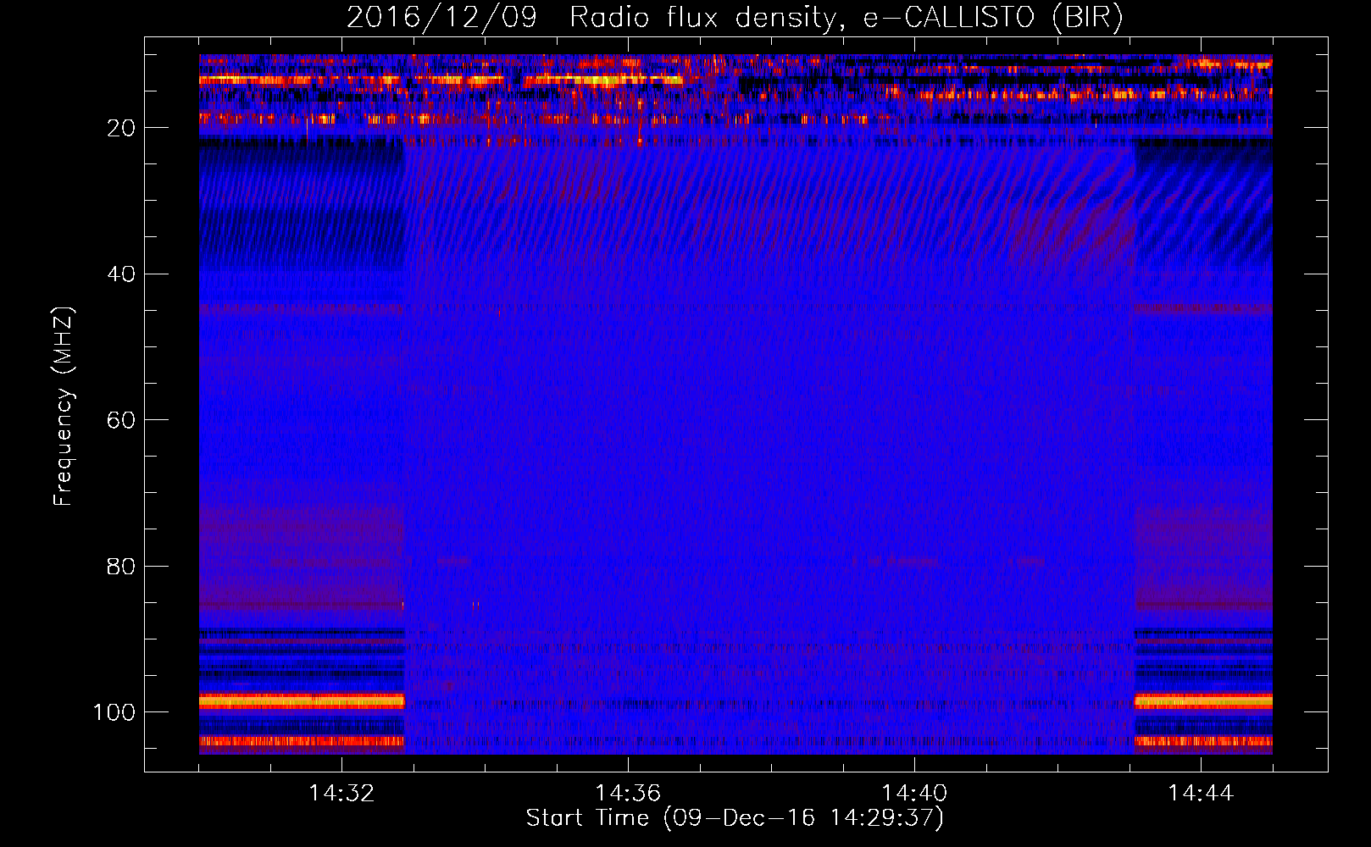Click the frequency tick label "60"
1371x847 pixels.
(x=122, y=420)
